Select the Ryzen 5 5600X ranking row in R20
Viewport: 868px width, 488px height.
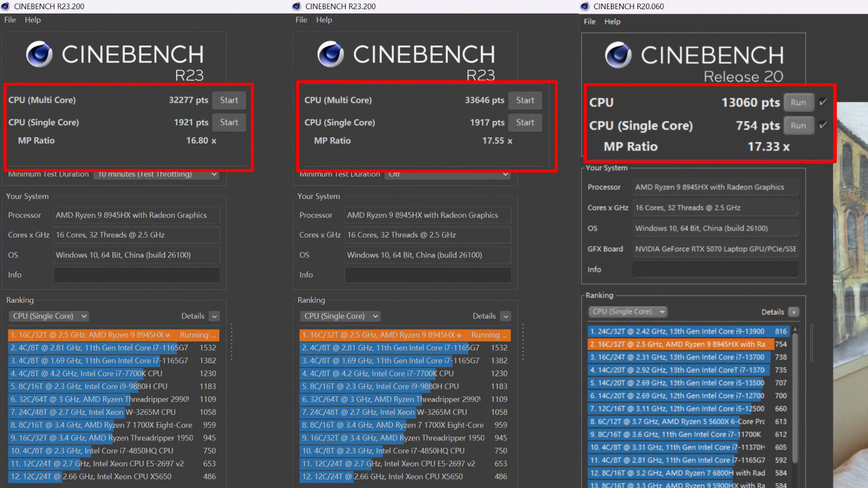[x=689, y=422]
